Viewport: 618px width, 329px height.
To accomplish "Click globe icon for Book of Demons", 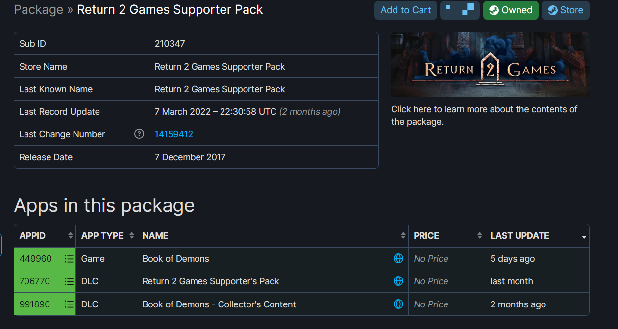I will point(398,258).
